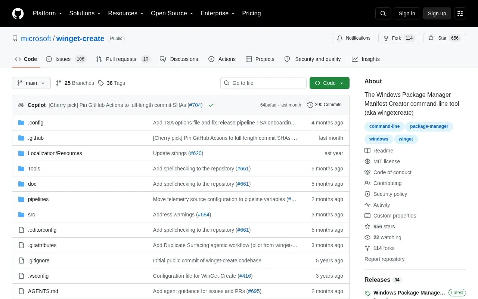Screen dimensions: 478x299
Task: Click the Sign up button
Action: tap(437, 13)
